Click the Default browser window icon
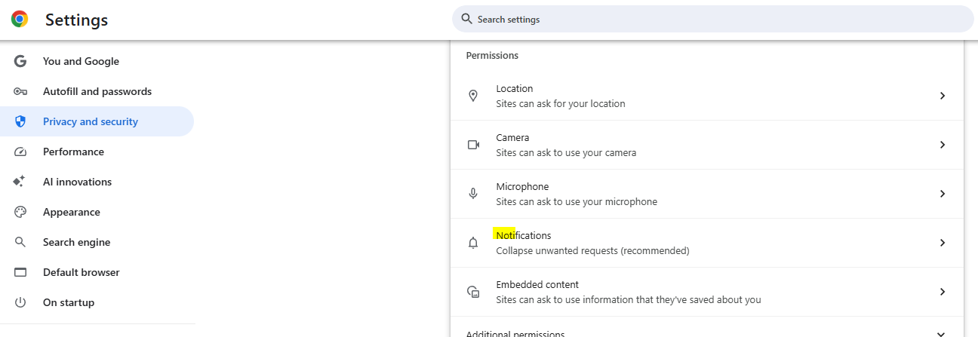Viewport: 978px width, 337px height. coord(20,272)
